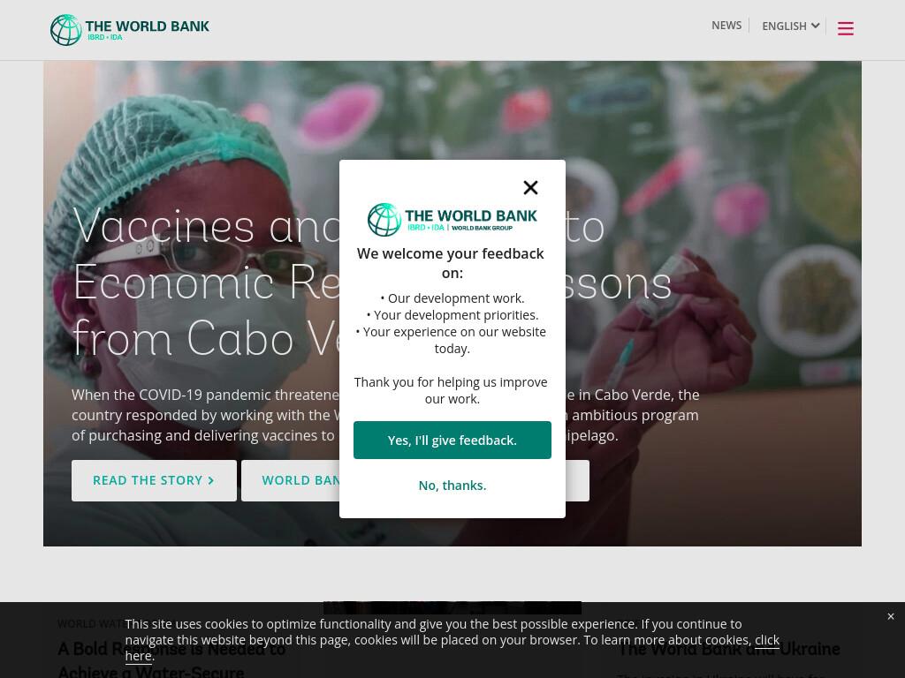The height and width of the screenshot is (678, 905).
Task: Dismiss the cookie banner X icon
Action: pos(891,617)
